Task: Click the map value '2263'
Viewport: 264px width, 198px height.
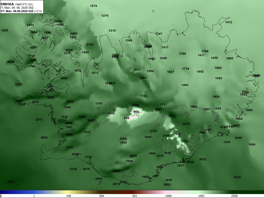Action: (133, 156)
